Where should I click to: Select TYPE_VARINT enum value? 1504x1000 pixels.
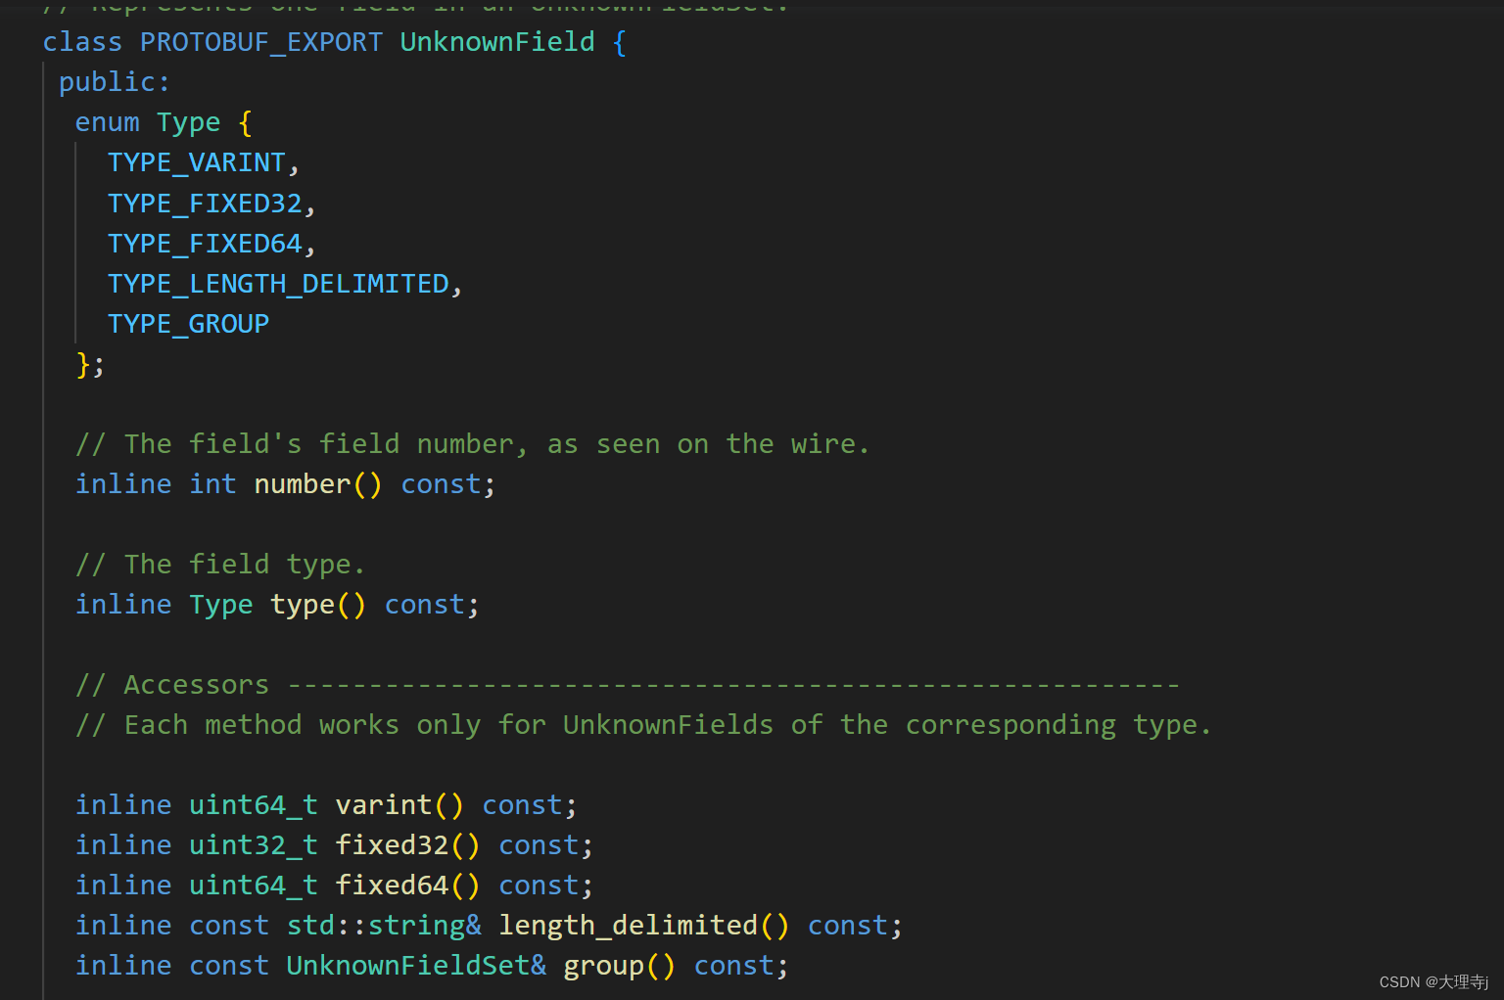click(x=197, y=162)
